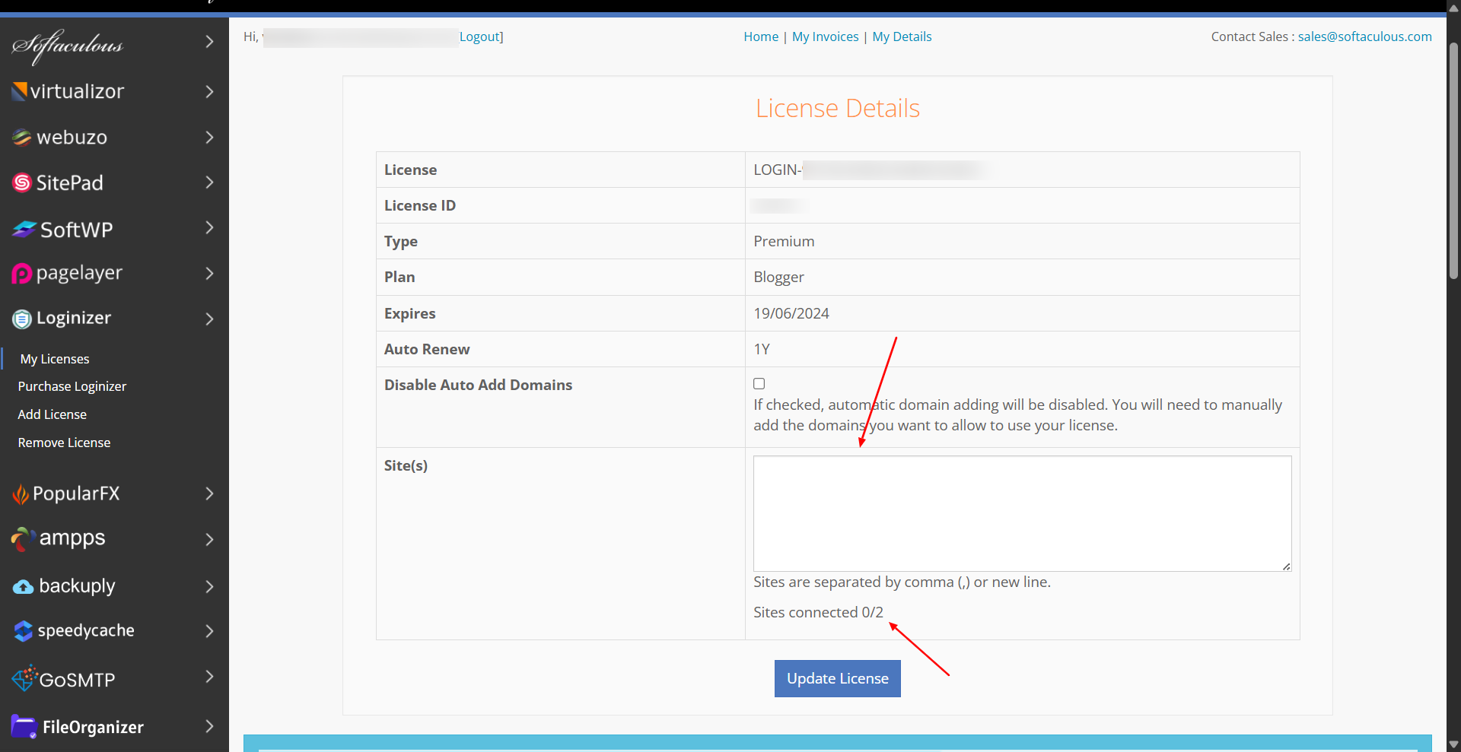The image size is (1461, 752).
Task: Click the Backuply cloud icon
Action: click(x=24, y=586)
